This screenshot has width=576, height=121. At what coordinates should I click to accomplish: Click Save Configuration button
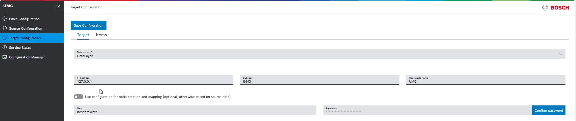tap(88, 25)
